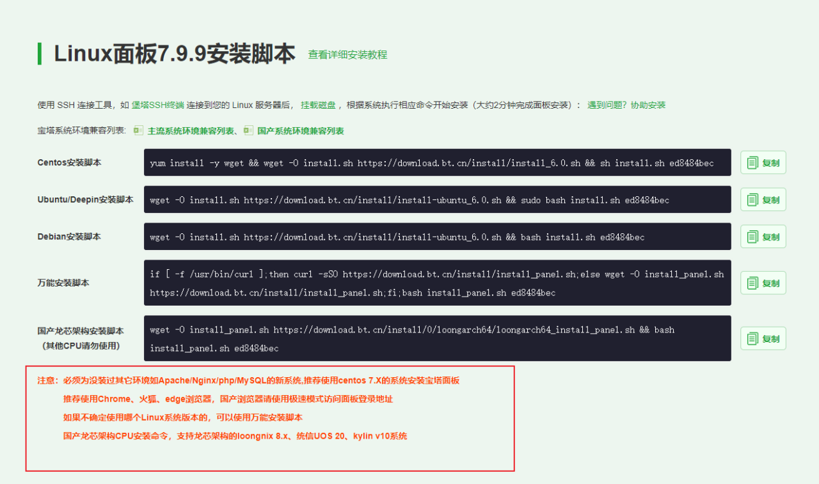Click the Ubuntu/Deepin command code box

438,199
